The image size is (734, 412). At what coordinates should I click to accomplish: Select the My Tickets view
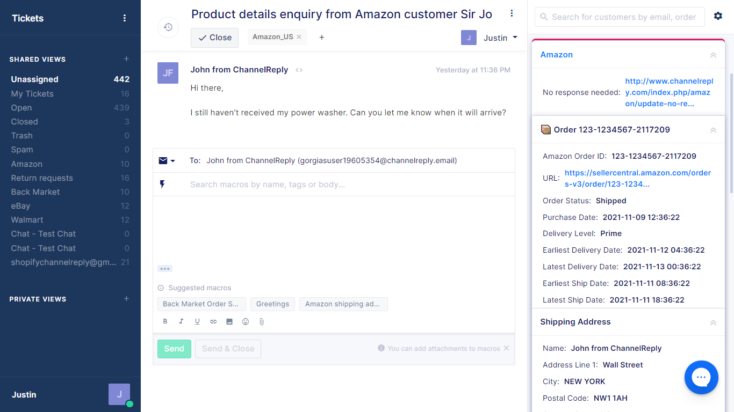32,94
